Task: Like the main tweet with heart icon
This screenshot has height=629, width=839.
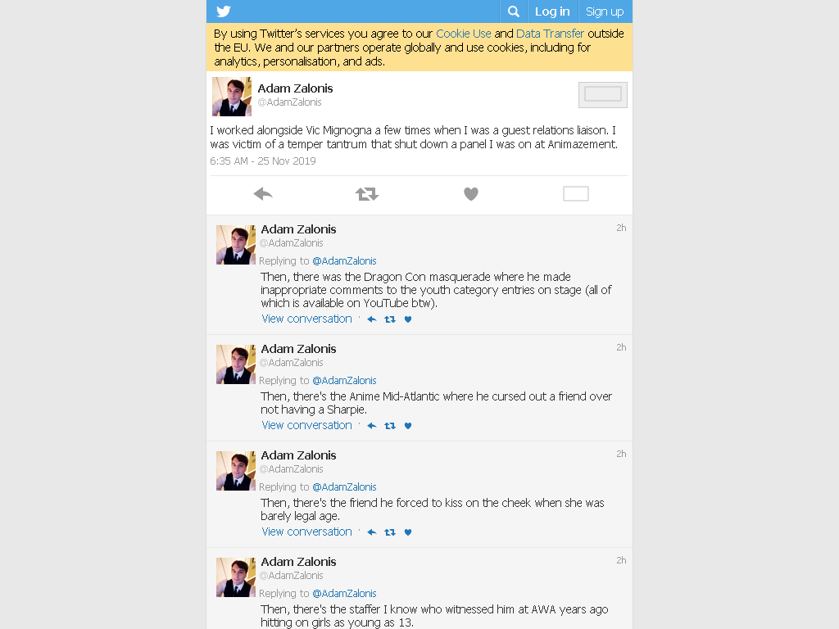Action: click(471, 193)
